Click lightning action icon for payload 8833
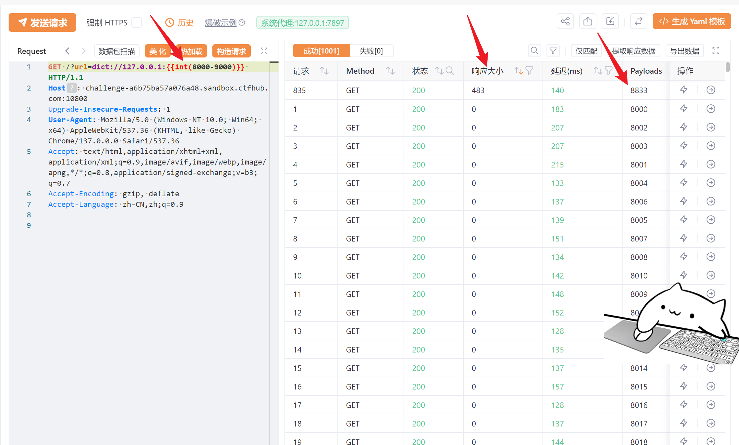 [684, 90]
